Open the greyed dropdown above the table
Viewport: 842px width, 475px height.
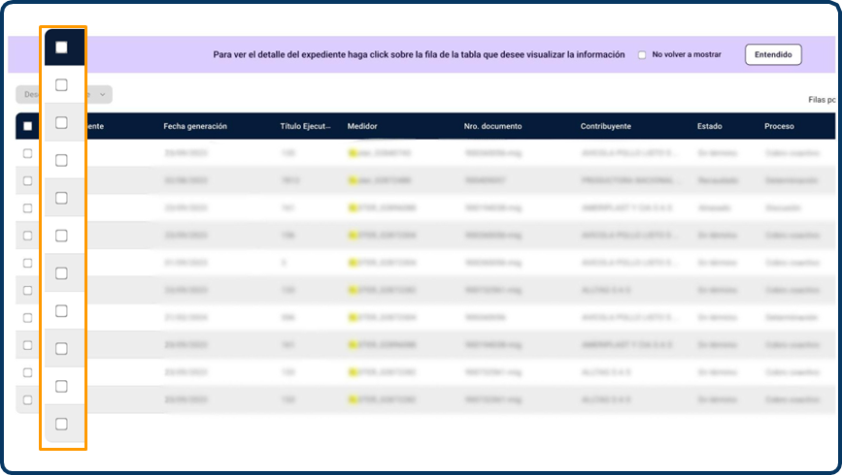(x=63, y=95)
